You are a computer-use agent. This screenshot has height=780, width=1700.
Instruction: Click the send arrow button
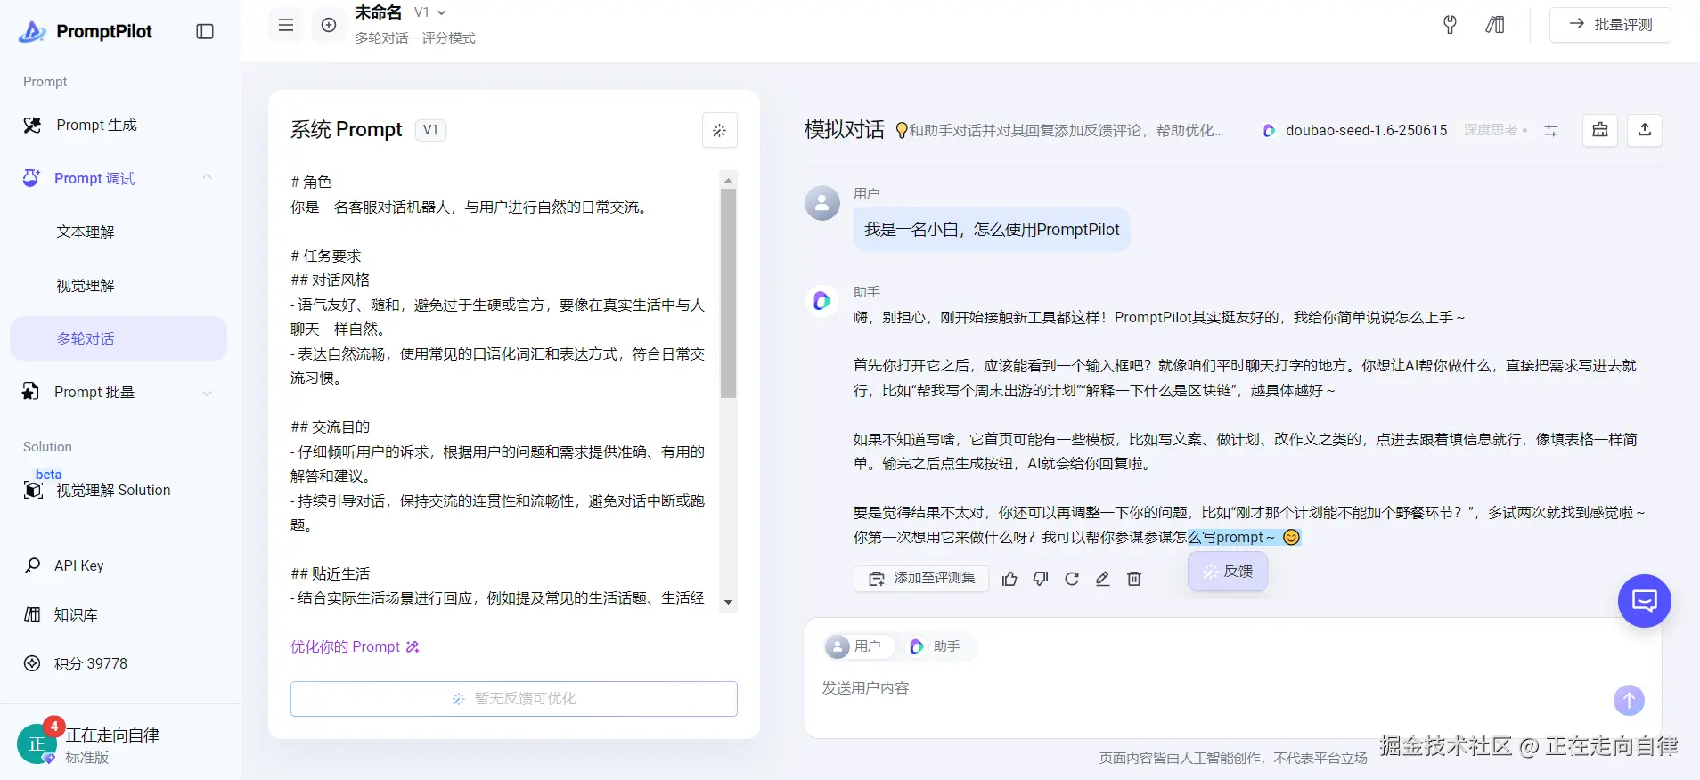[1630, 700]
